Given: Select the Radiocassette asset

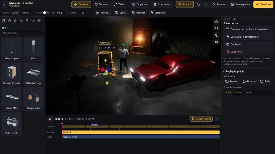Looking at the screenshot, I should [x=12, y=124].
